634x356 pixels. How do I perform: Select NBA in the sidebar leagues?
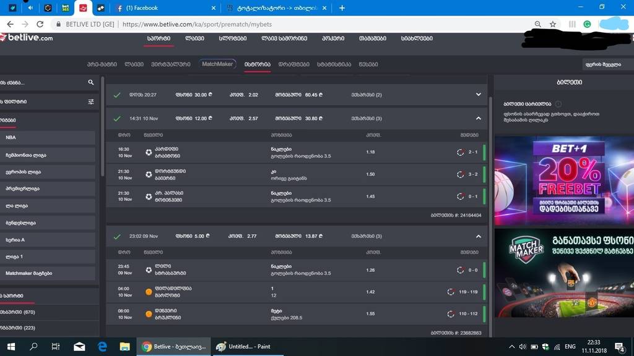(x=48, y=138)
